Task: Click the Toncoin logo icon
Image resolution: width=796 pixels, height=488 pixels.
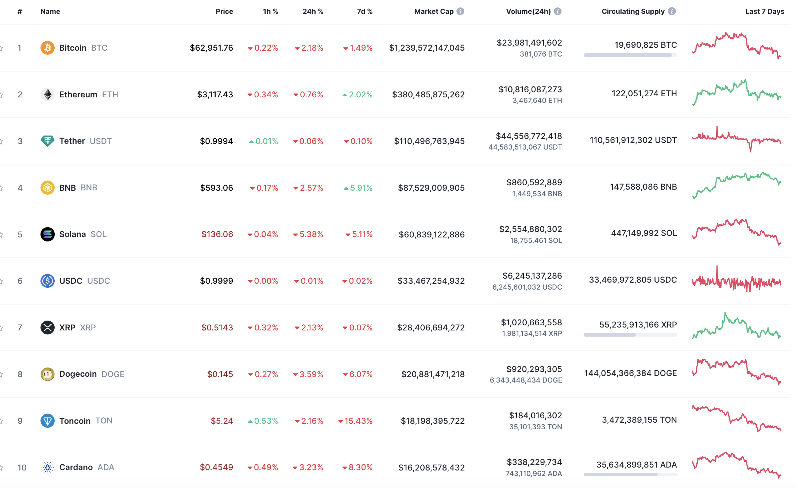Action: click(47, 421)
